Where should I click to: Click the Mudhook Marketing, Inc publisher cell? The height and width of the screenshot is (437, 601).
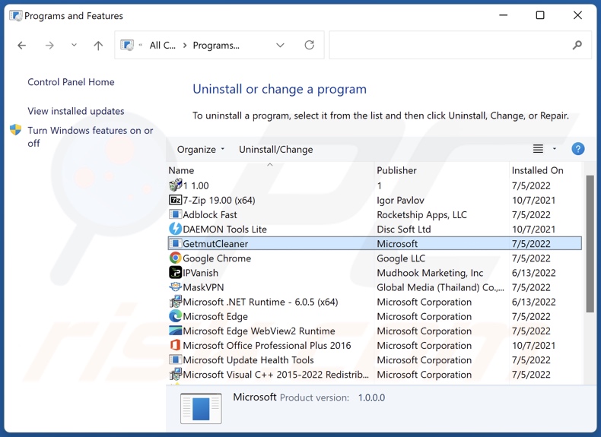click(x=430, y=273)
